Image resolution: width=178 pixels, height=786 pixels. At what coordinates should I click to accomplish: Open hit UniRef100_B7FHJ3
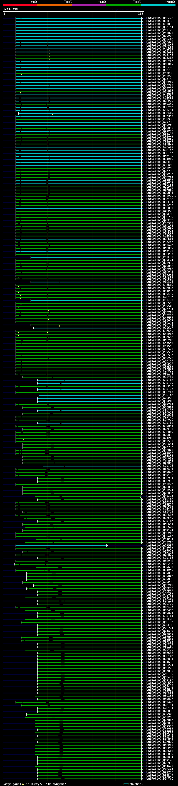coord(160,711)
